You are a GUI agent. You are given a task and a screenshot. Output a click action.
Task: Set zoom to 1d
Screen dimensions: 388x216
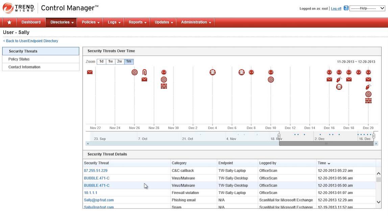click(101, 61)
